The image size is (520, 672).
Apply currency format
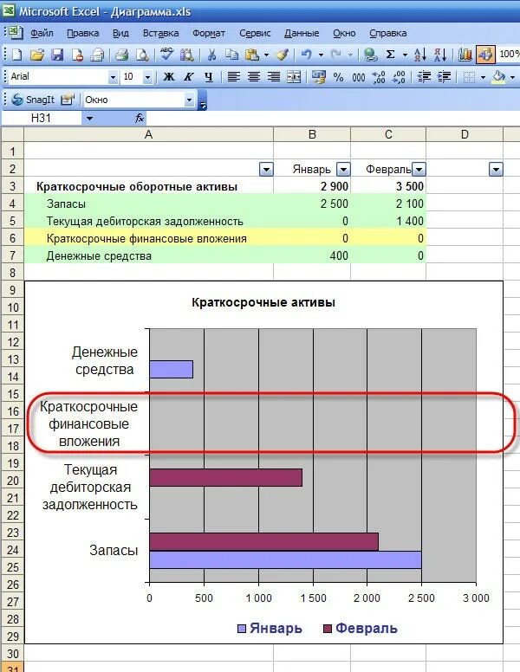[318, 77]
